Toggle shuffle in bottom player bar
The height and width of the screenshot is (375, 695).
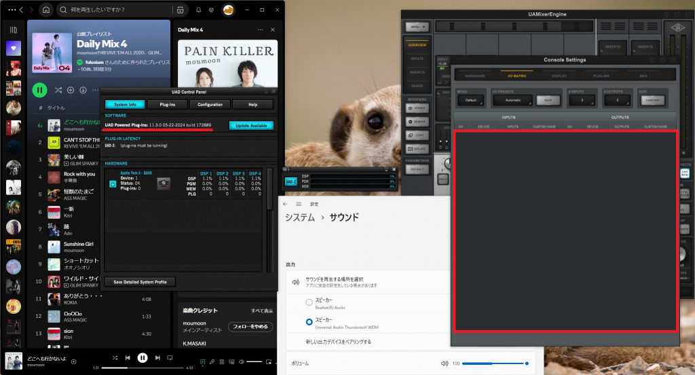click(x=115, y=357)
